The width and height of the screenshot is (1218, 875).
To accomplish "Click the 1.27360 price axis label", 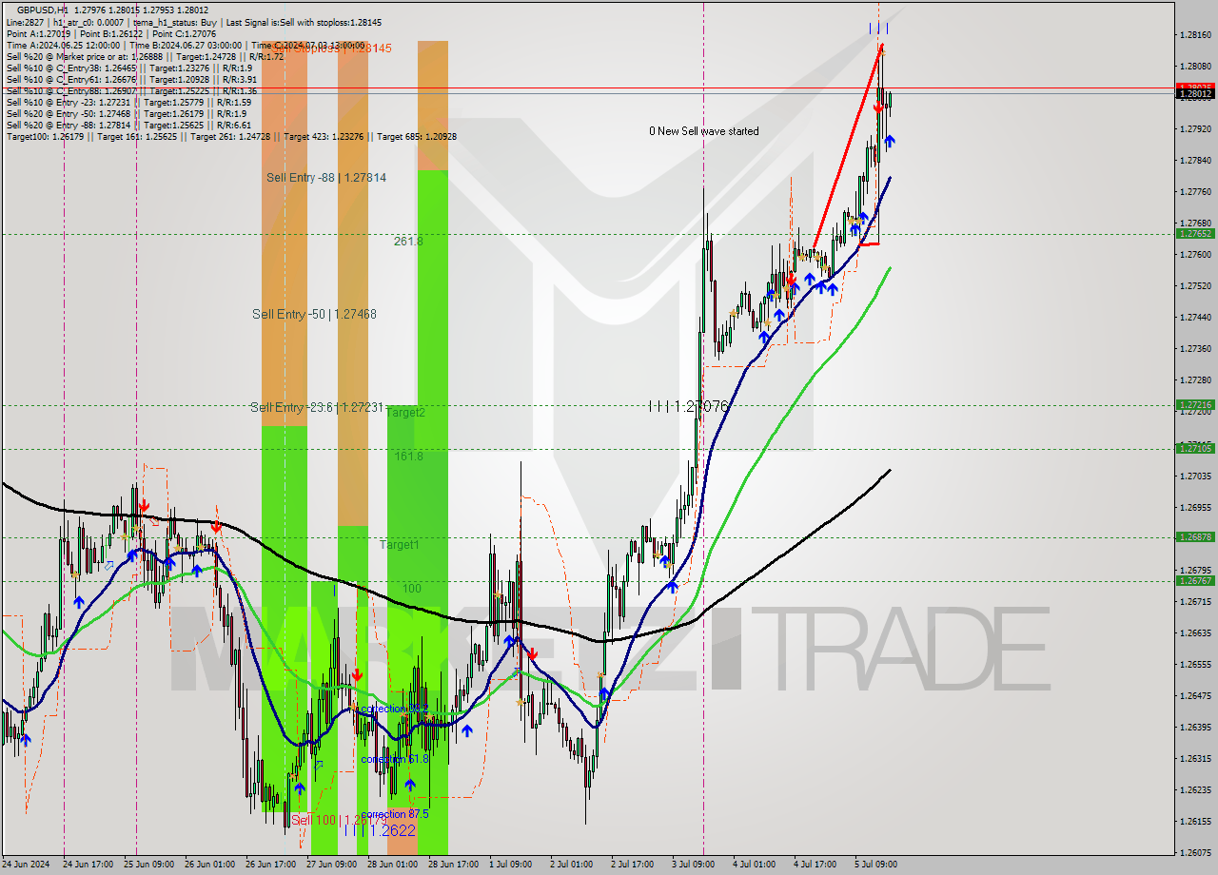I will click(1195, 348).
